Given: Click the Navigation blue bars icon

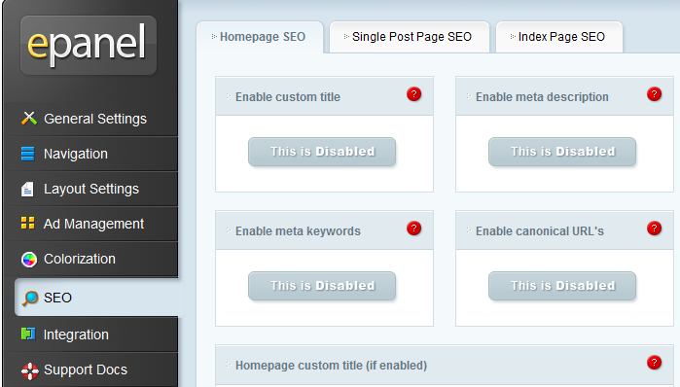Looking at the screenshot, I should tap(28, 154).
